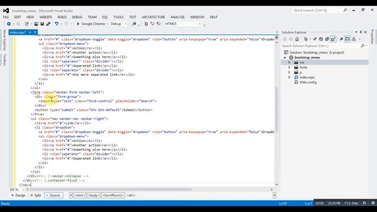The width and height of the screenshot is (377, 212).
Task: Click the Pending Changes Filter icon
Action: point(306,39)
